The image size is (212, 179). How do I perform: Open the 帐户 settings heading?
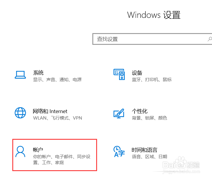pyautogui.click(x=38, y=150)
